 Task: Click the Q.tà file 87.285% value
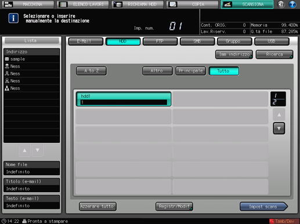(x=290, y=31)
